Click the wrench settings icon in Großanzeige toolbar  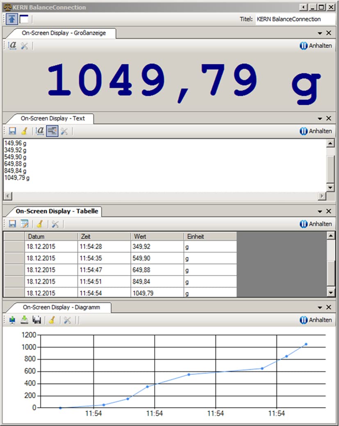24,46
